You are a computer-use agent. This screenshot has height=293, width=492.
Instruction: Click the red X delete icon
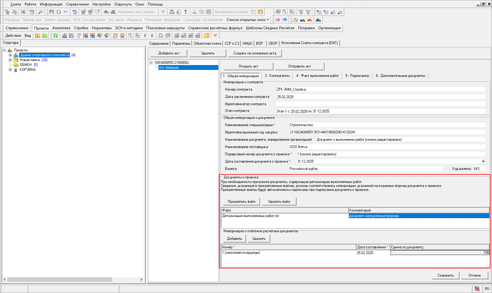(215, 36)
